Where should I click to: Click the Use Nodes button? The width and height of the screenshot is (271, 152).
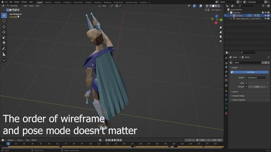250,72
